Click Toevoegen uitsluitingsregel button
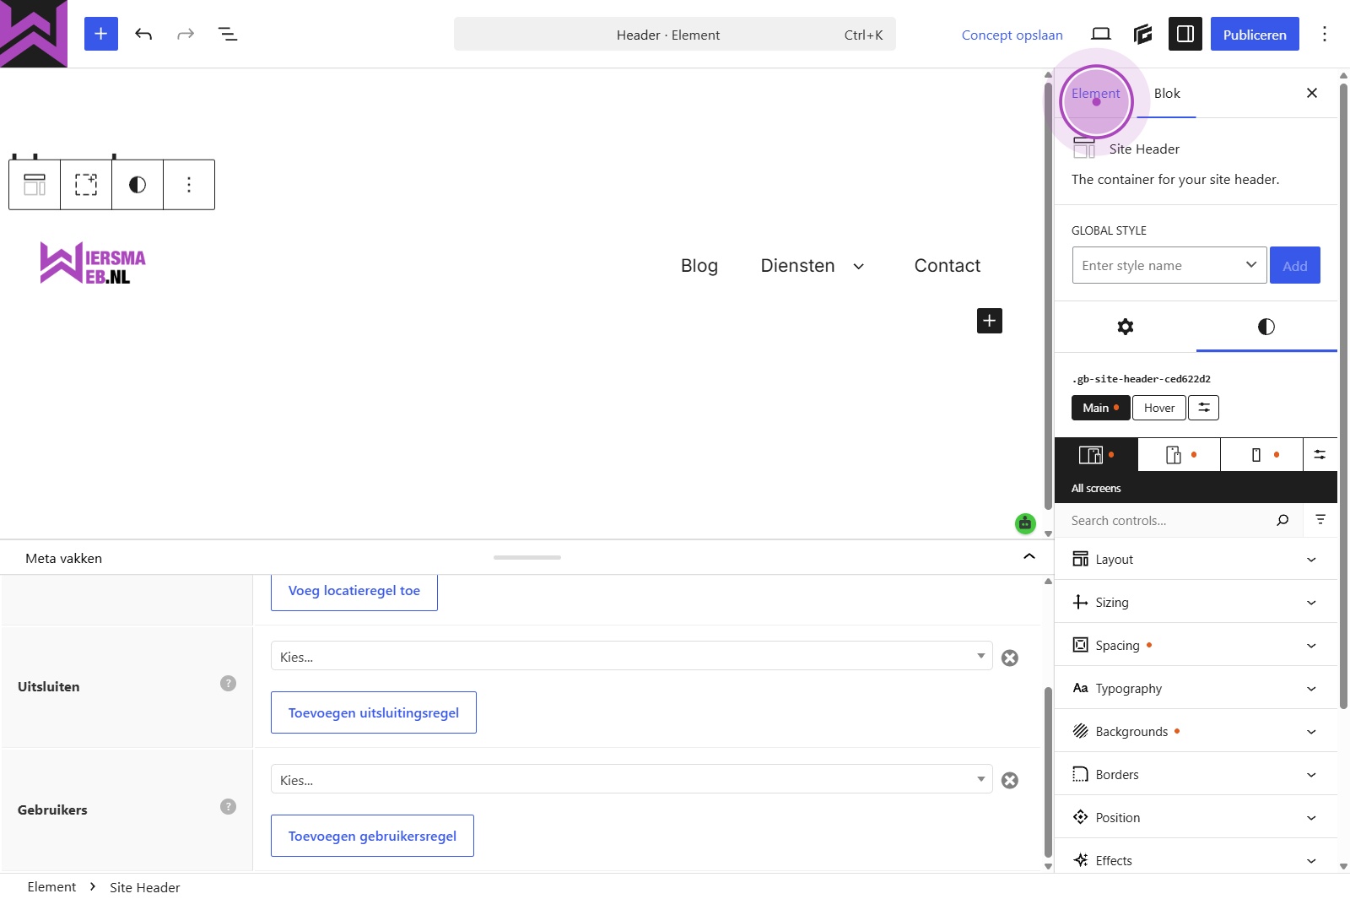Image resolution: width=1350 pixels, height=899 pixels. click(x=374, y=712)
